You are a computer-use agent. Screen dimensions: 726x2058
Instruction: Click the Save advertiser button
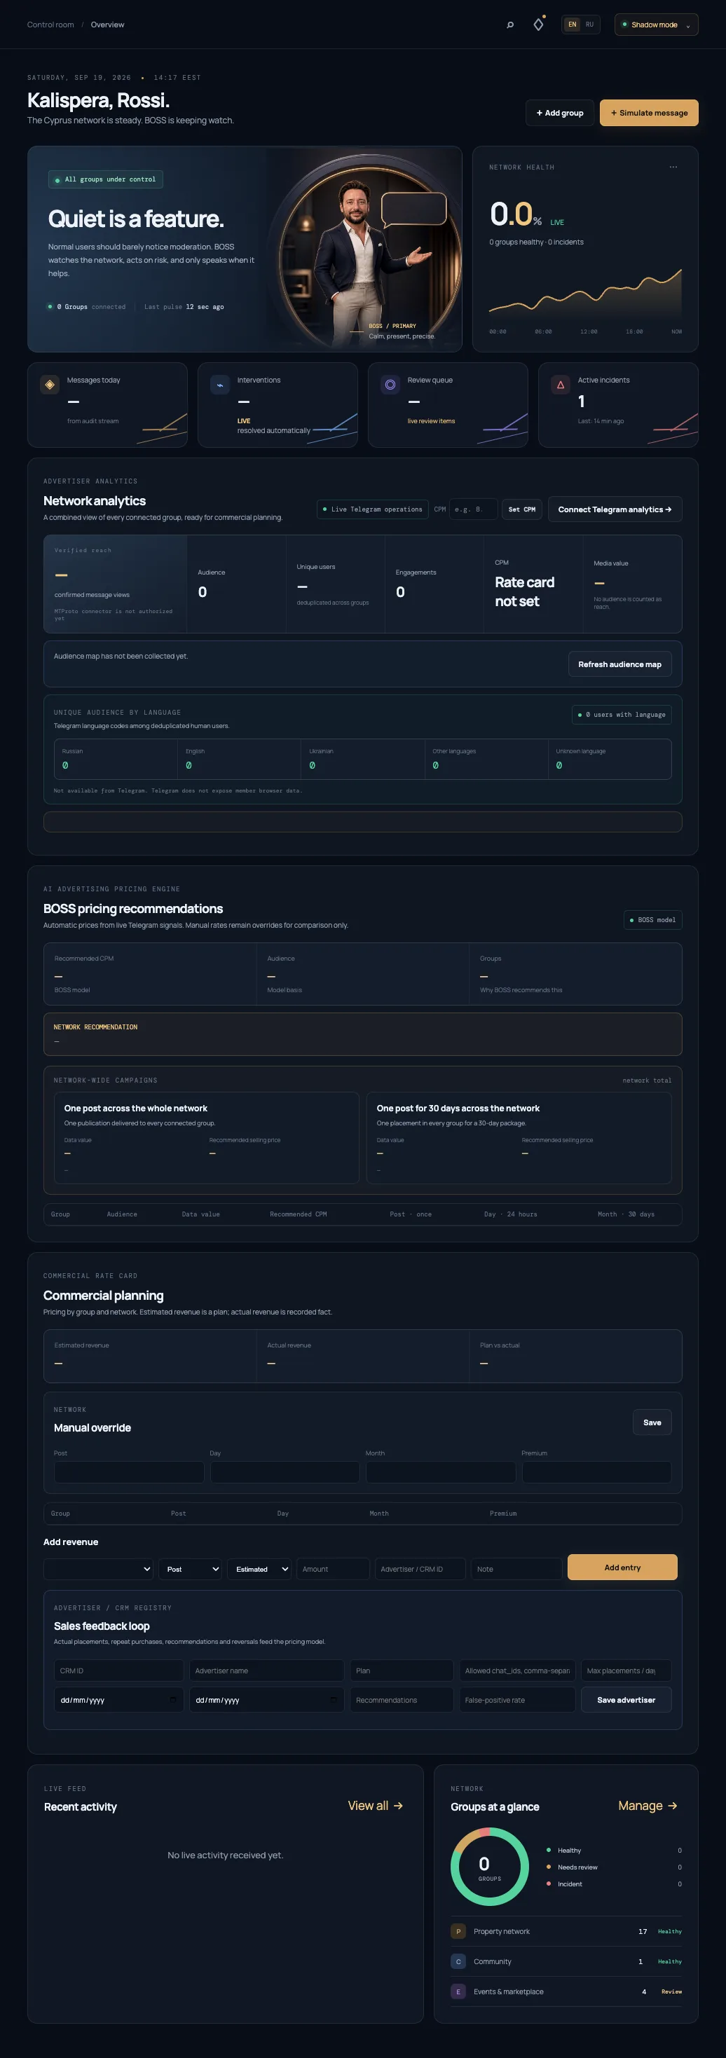625,1700
